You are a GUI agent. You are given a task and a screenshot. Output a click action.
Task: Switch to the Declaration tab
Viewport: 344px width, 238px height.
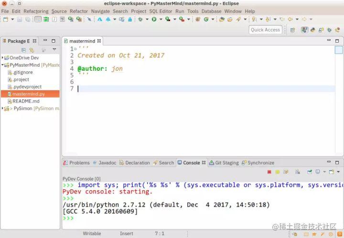134,163
